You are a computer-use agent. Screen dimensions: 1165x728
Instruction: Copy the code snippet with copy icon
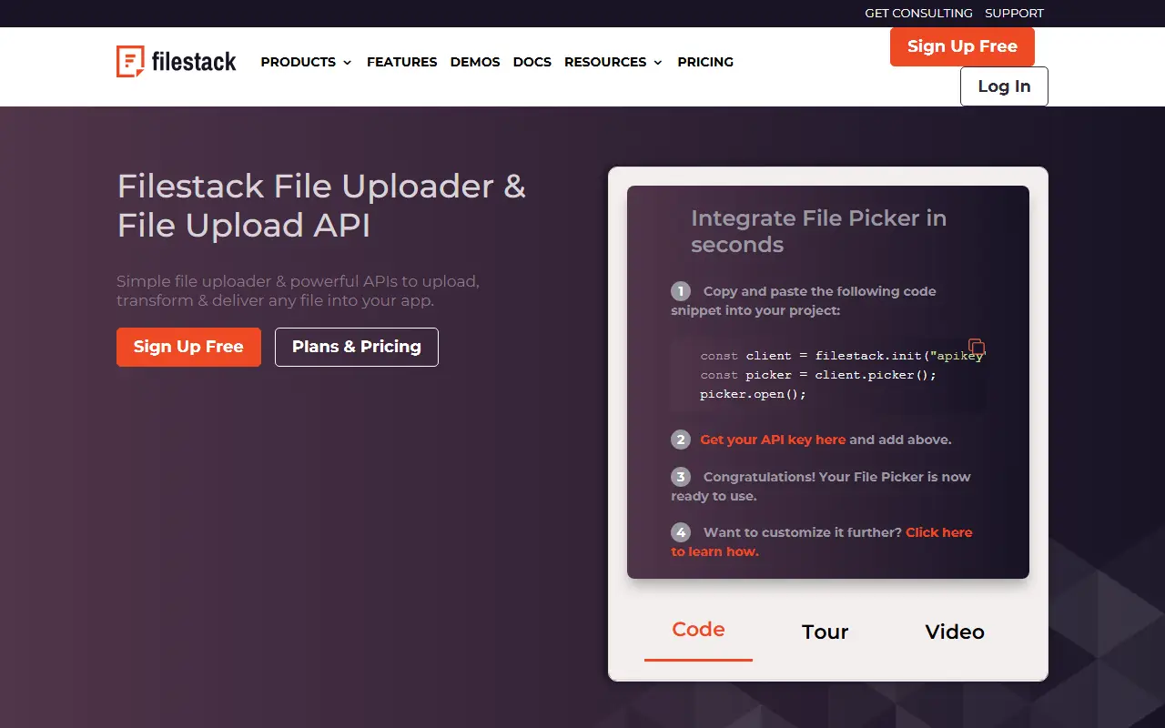point(977,347)
